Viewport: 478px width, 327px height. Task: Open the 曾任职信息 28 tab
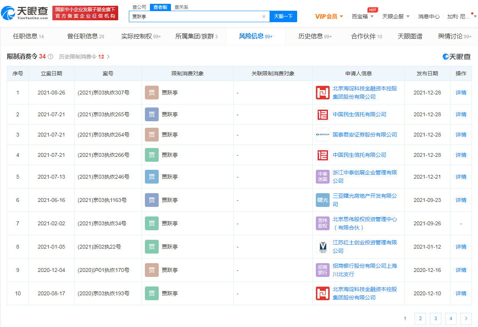[86, 36]
